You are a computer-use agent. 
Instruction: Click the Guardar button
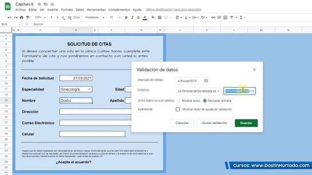(246, 123)
